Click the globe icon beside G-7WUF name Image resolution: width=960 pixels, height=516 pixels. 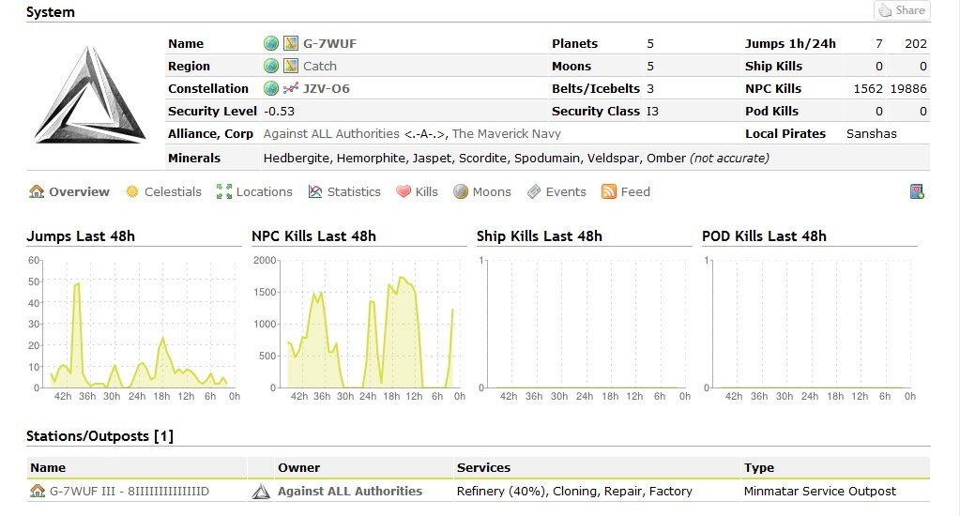point(271,43)
